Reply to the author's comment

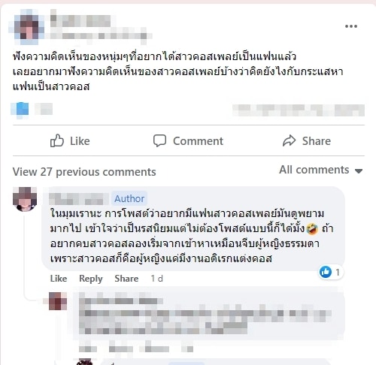[x=91, y=279]
